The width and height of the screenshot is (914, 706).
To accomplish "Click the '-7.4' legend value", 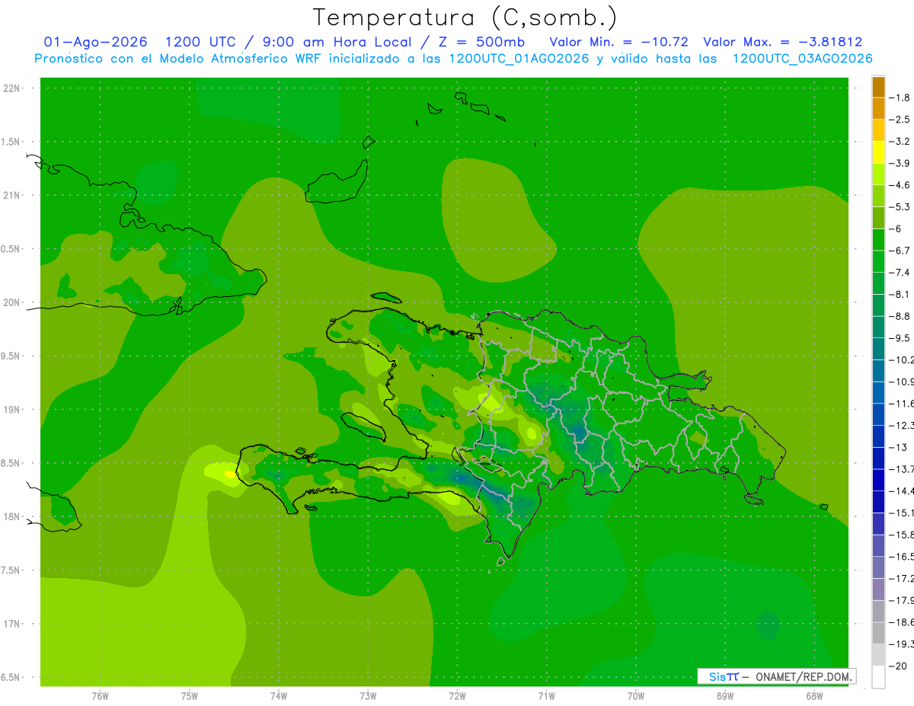I will tap(900, 272).
